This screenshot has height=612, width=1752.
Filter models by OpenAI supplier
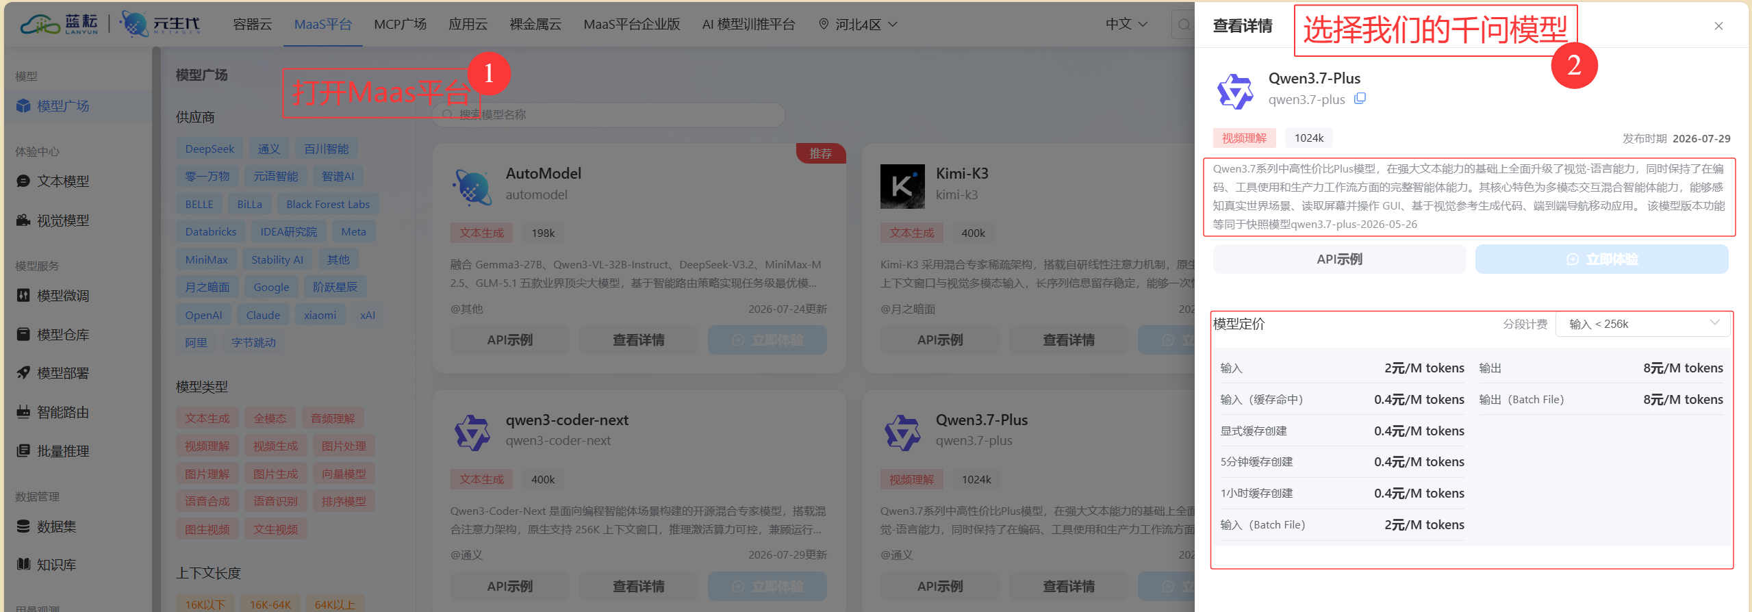pos(204,315)
